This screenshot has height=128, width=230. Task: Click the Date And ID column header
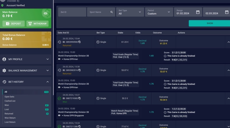[63, 33]
